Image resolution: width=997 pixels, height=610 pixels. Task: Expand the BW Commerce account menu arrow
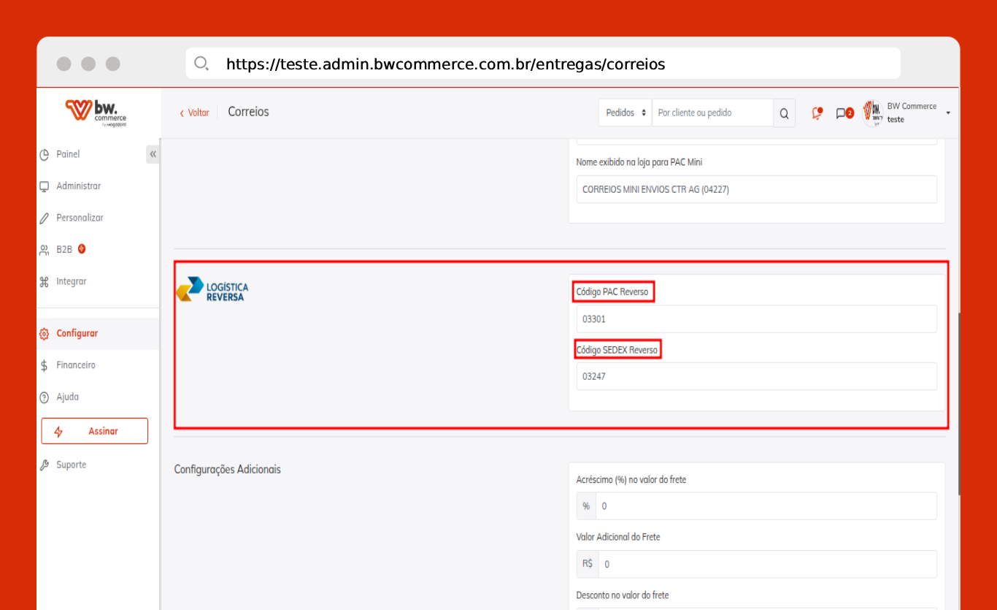point(947,113)
